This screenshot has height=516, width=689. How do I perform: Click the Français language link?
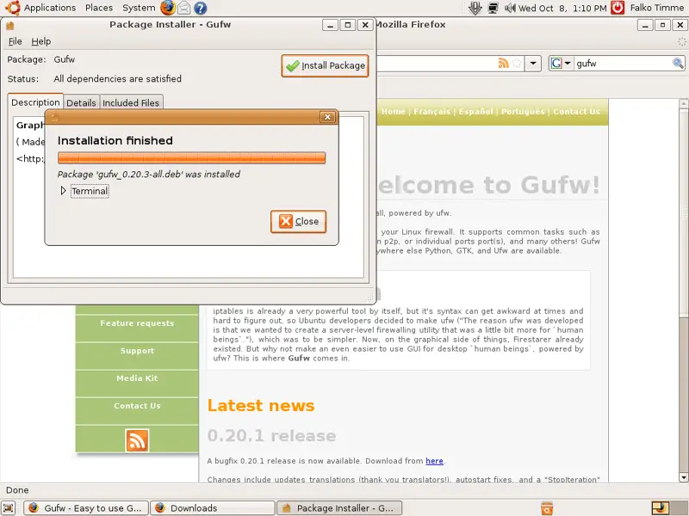432,112
